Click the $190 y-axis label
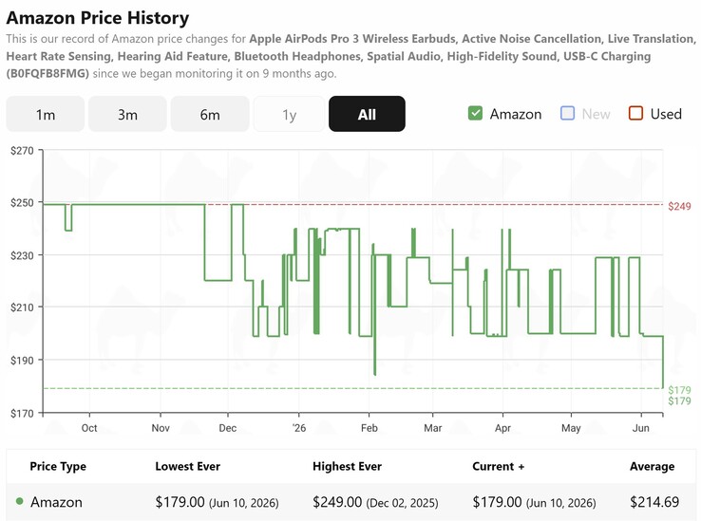Screen dimensions: 701x521 point(22,360)
